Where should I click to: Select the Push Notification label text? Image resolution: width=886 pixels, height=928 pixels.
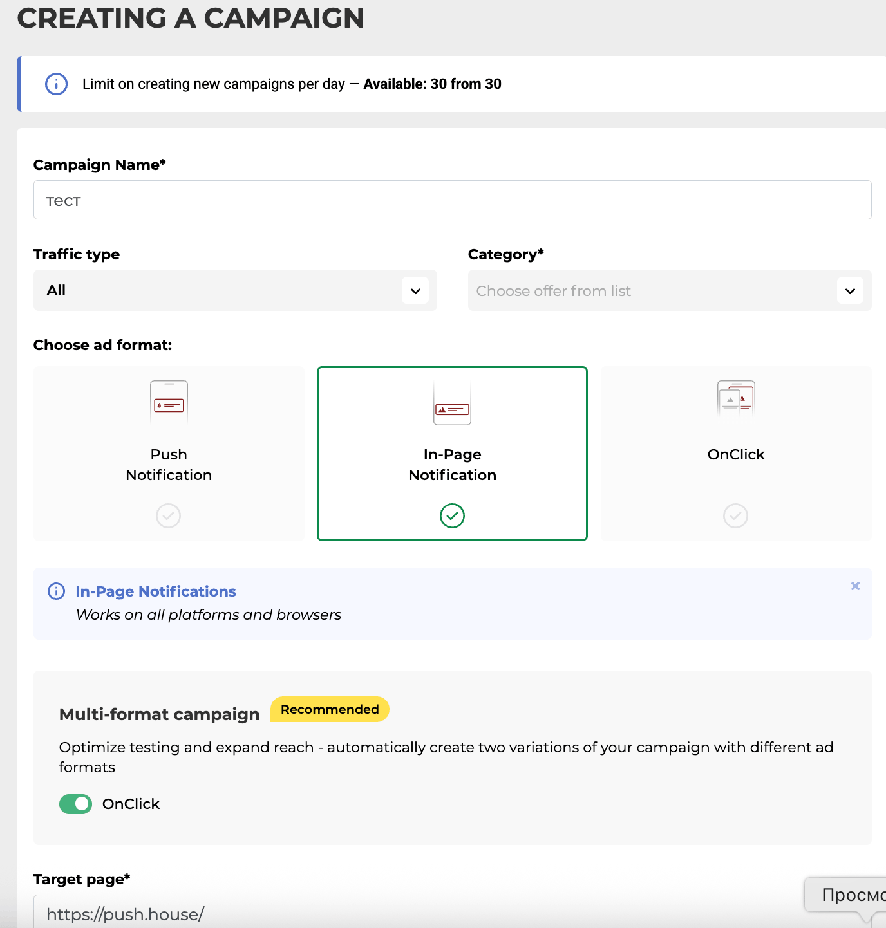point(169,465)
